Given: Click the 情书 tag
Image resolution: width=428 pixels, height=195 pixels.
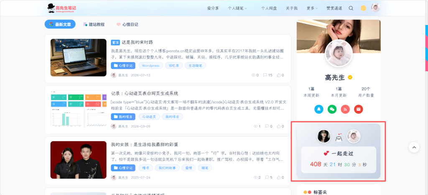Looking at the screenshot, I should pos(145,168).
